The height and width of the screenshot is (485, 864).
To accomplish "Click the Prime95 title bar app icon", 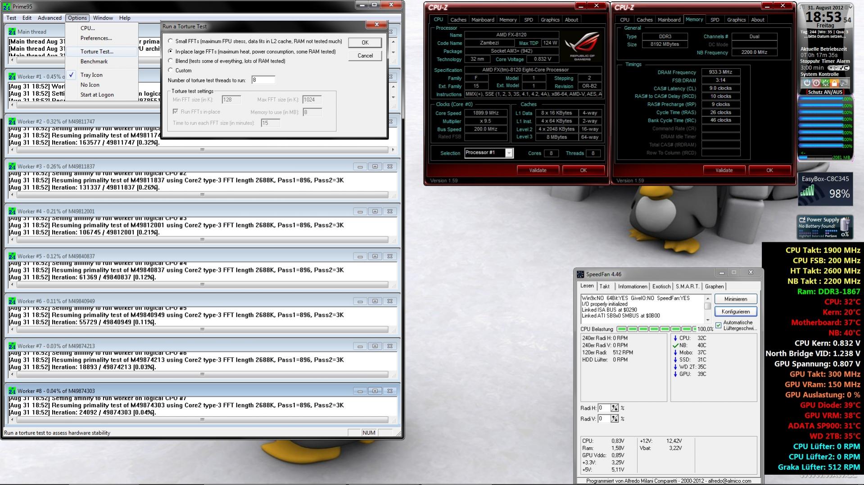I will click(7, 7).
